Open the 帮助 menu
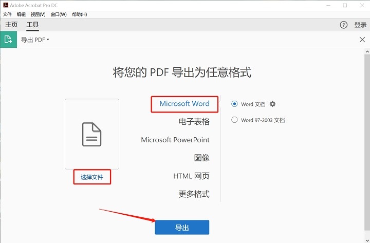 80,14
